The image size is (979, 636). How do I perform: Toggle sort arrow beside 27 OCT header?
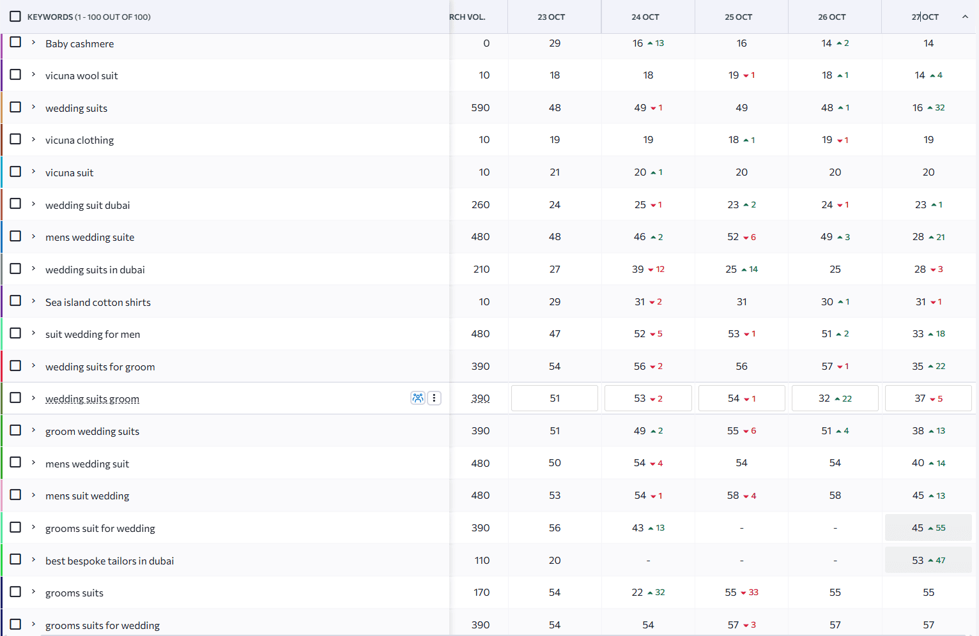(x=965, y=17)
